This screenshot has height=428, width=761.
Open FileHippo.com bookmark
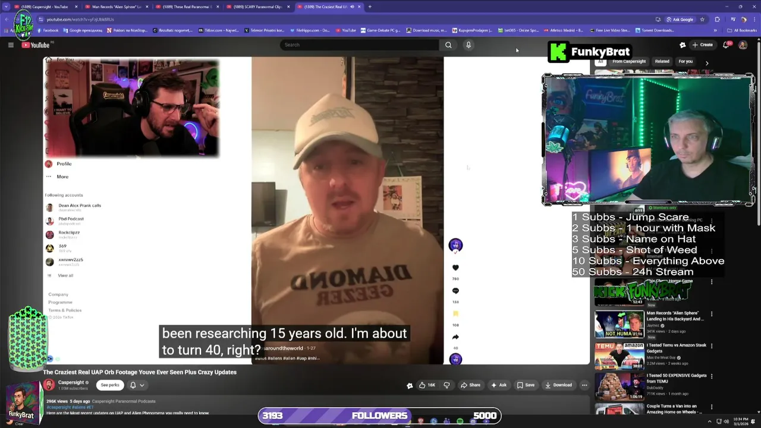(x=309, y=30)
